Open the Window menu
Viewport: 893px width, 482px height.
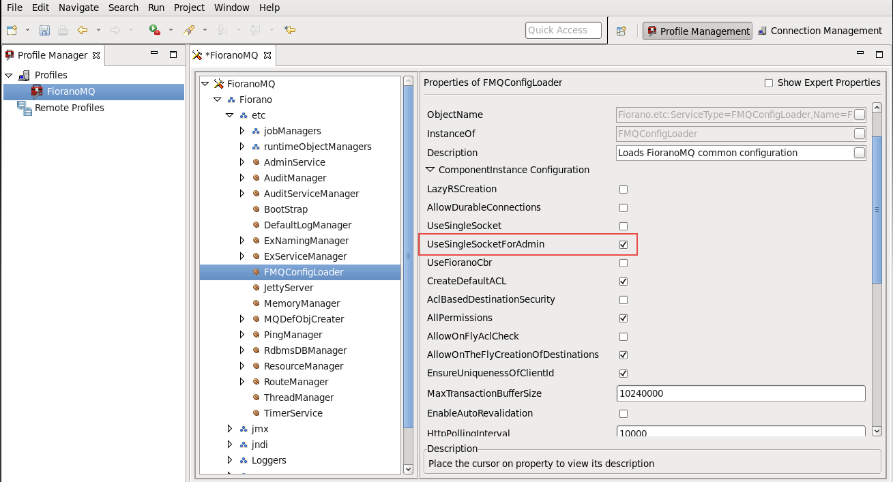point(232,7)
